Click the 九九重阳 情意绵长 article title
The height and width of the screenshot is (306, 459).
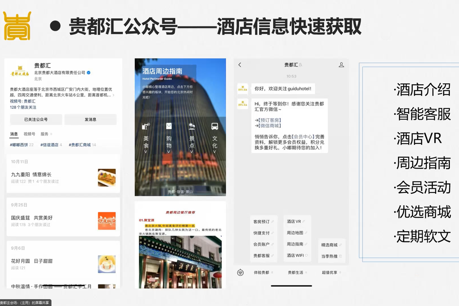31,174
